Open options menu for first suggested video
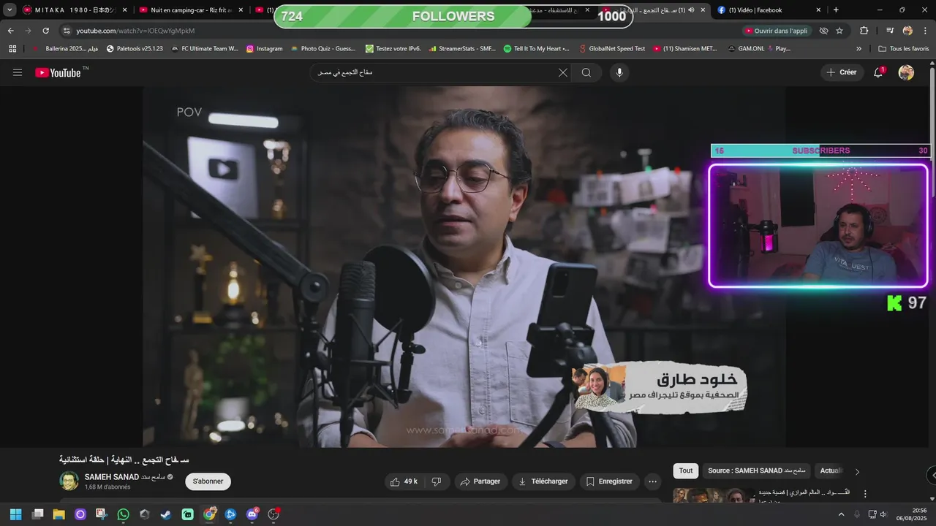 (x=865, y=494)
